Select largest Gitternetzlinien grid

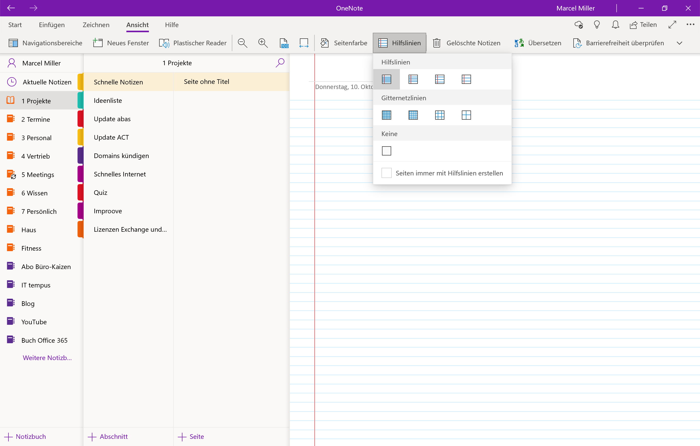tap(466, 115)
